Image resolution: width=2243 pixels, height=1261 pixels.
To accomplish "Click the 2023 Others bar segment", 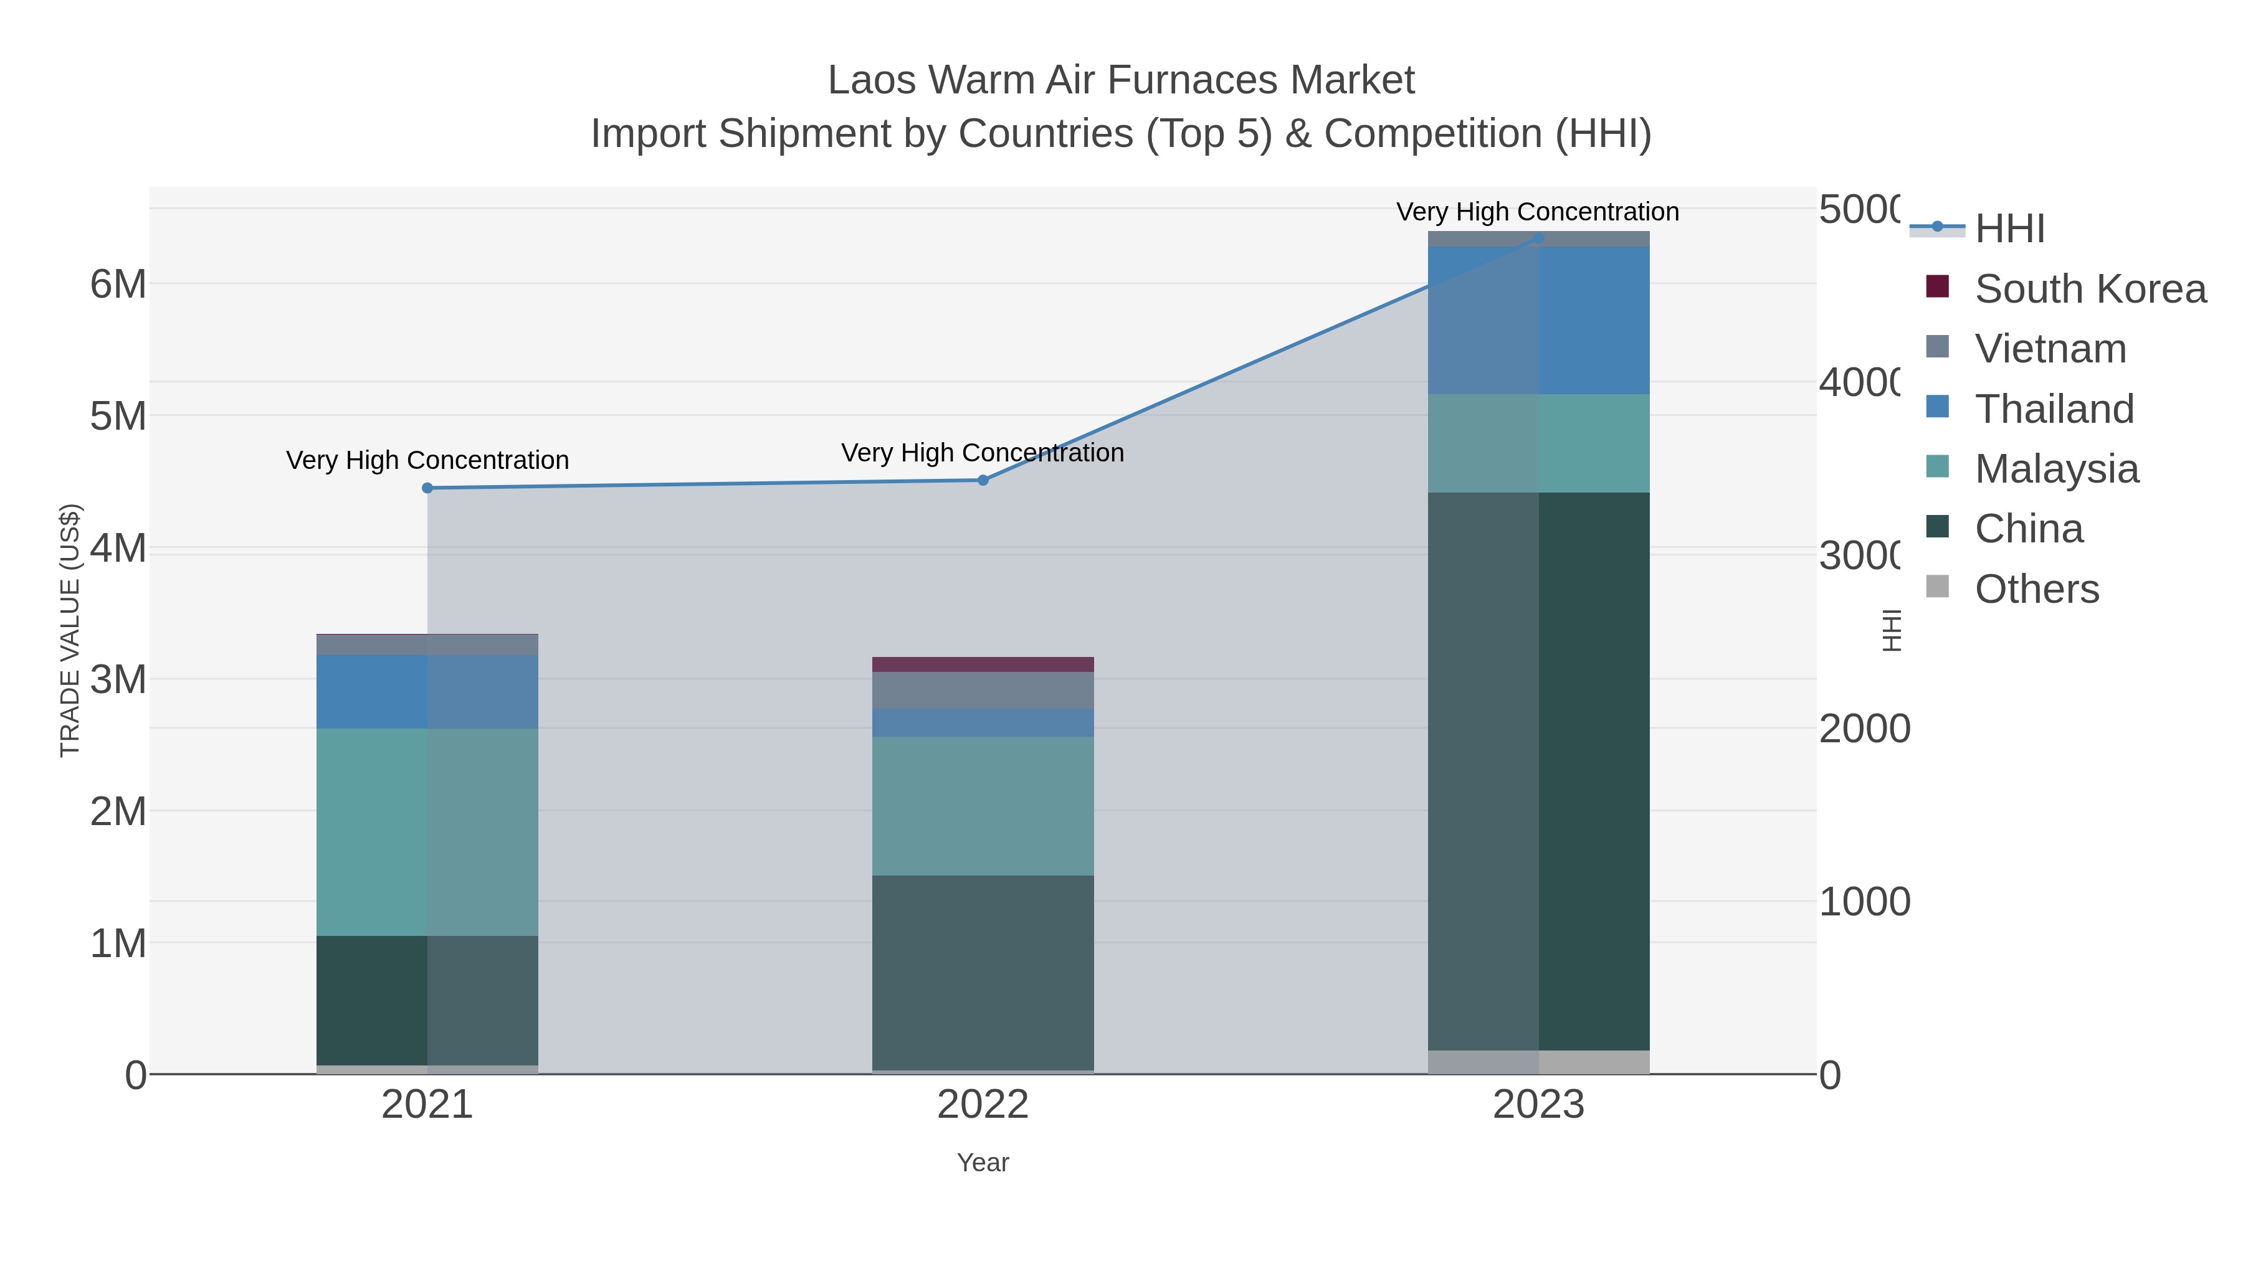I will coord(1538,1062).
